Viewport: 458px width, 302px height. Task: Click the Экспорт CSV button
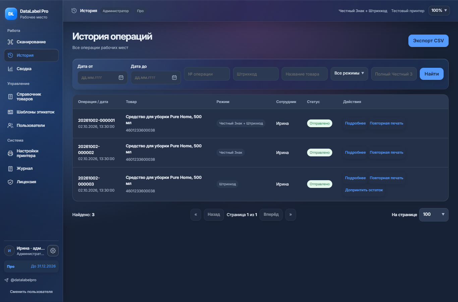[x=428, y=41]
